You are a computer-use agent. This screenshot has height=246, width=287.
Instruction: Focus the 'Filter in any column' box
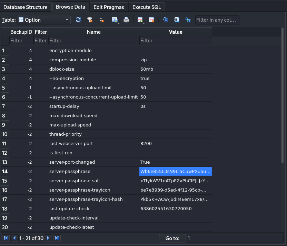point(217,20)
